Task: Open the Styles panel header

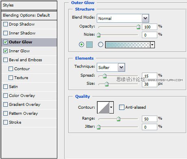Action: tap(29, 5)
